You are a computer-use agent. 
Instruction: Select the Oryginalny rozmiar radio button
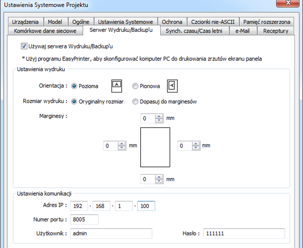tap(74, 101)
